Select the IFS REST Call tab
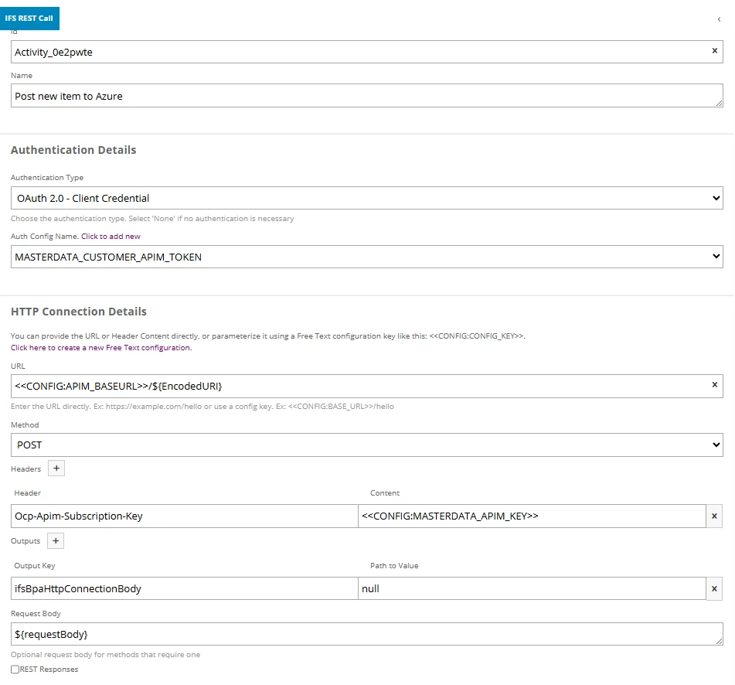Viewport: 735px width, 685px height. pos(29,18)
